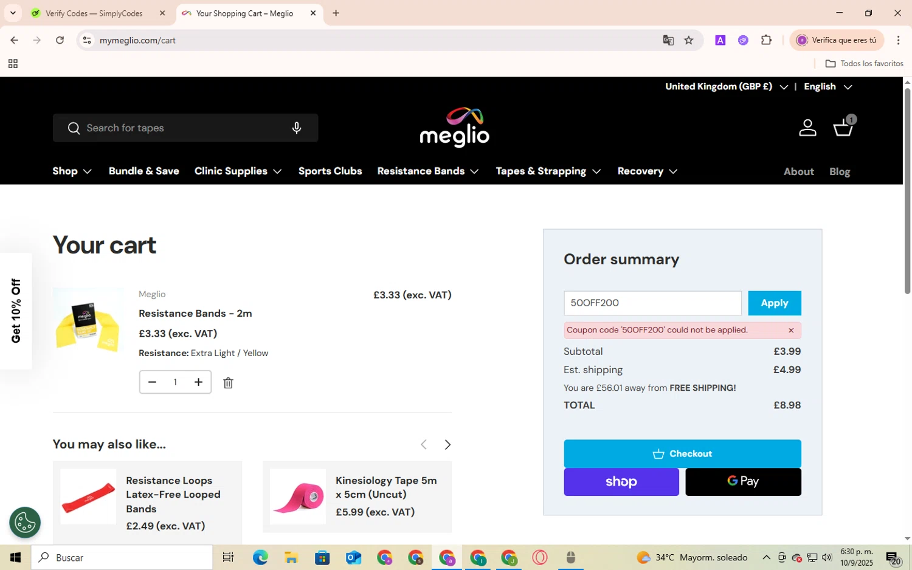Open the bookmarks apps grid icon
Screen dimensions: 912x570
13,64
